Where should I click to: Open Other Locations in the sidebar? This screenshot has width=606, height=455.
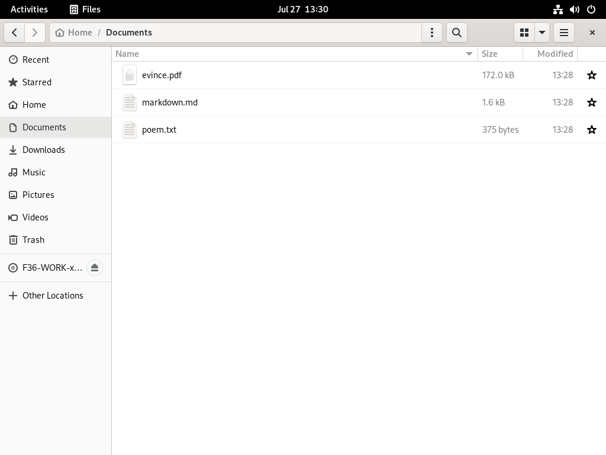click(56, 296)
